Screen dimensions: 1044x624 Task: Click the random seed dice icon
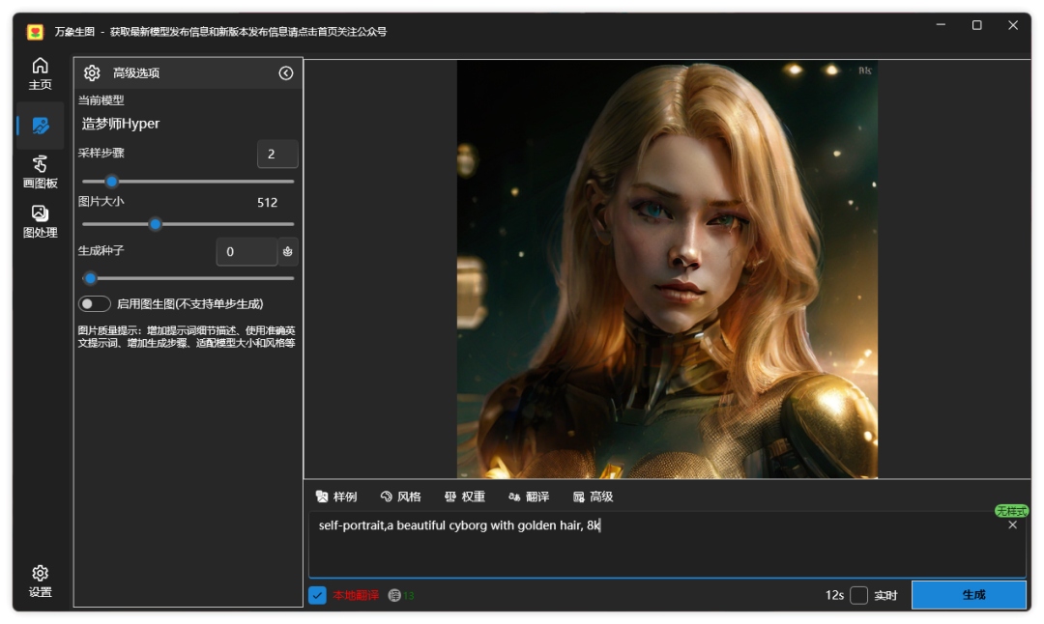point(287,252)
